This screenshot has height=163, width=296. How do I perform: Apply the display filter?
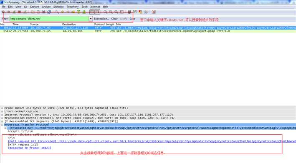coord(123,19)
